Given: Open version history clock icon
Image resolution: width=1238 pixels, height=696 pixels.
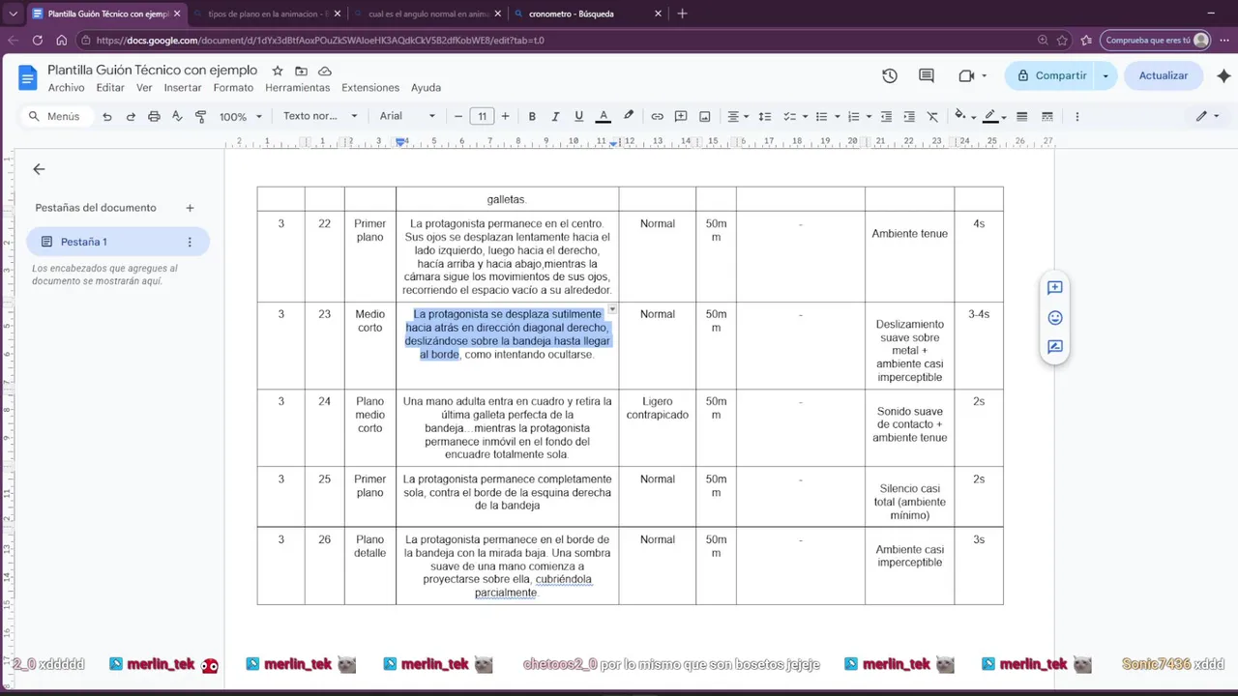Looking at the screenshot, I should pyautogui.click(x=890, y=75).
